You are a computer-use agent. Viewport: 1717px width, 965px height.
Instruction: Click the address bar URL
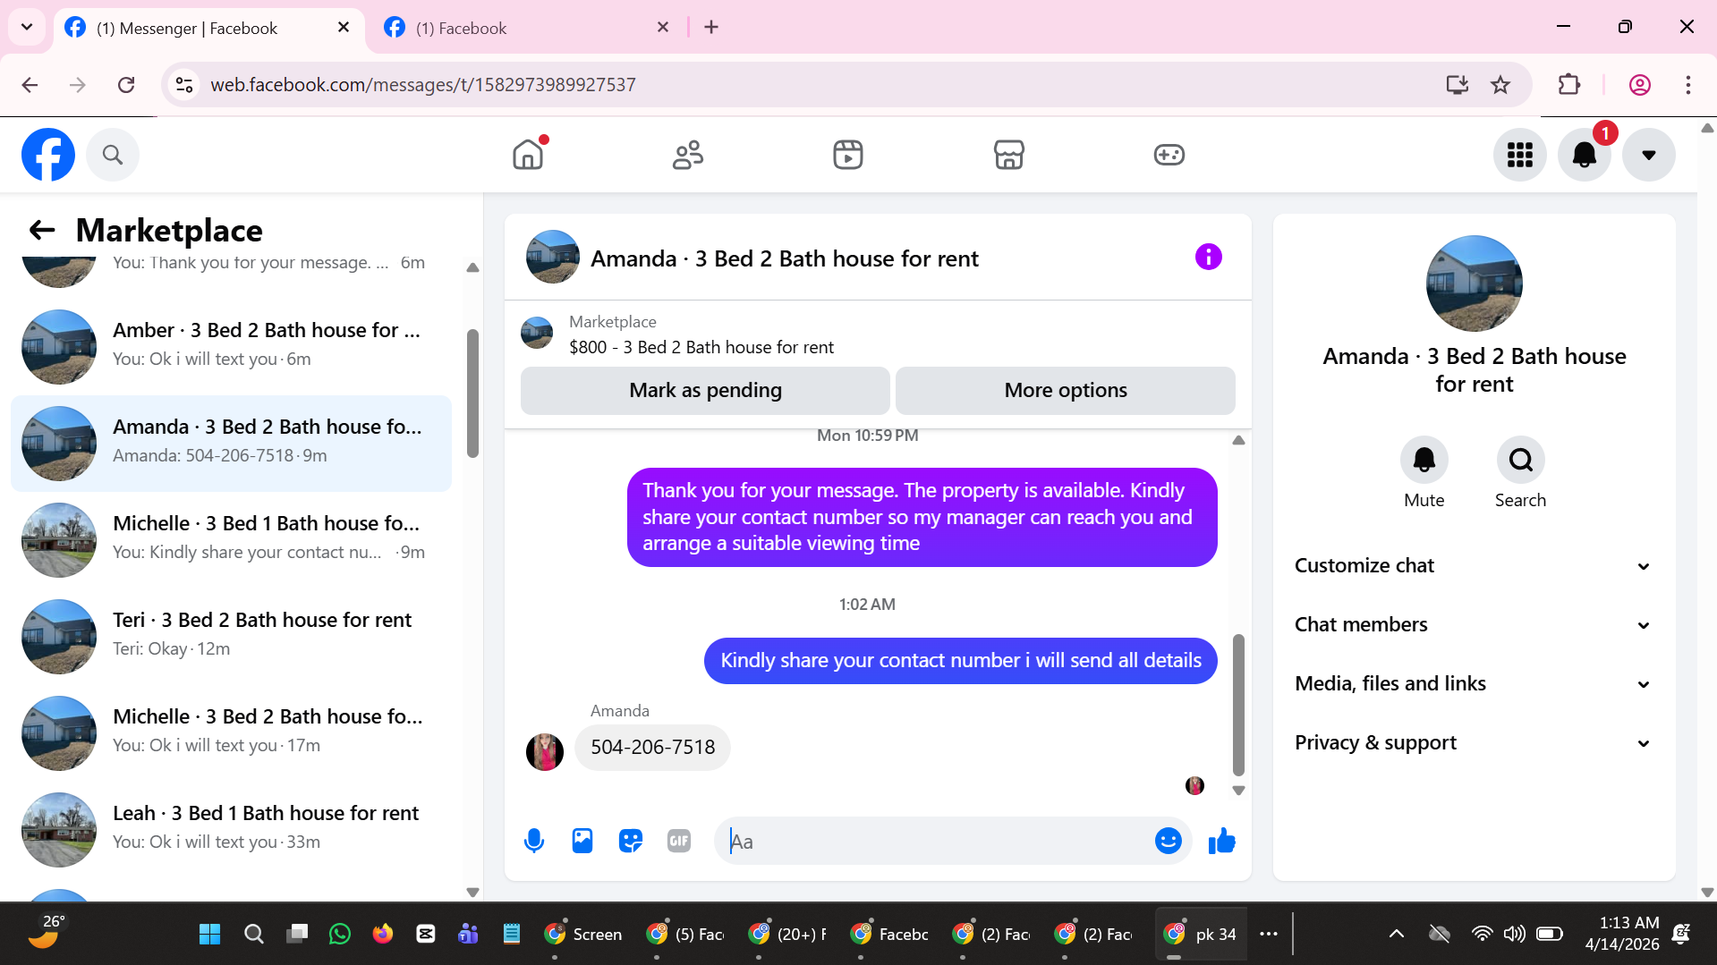[x=423, y=85]
